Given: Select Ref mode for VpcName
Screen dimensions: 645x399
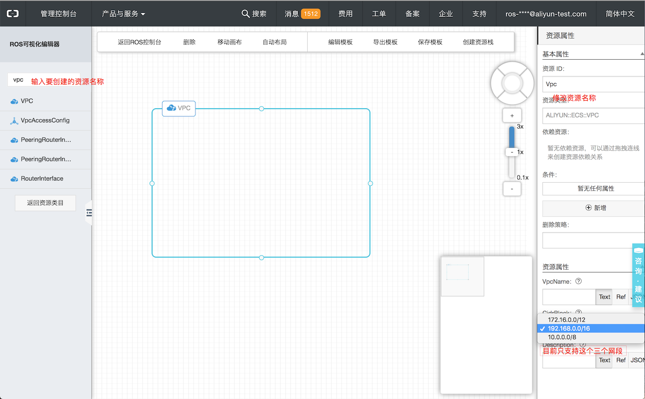Looking at the screenshot, I should (621, 297).
